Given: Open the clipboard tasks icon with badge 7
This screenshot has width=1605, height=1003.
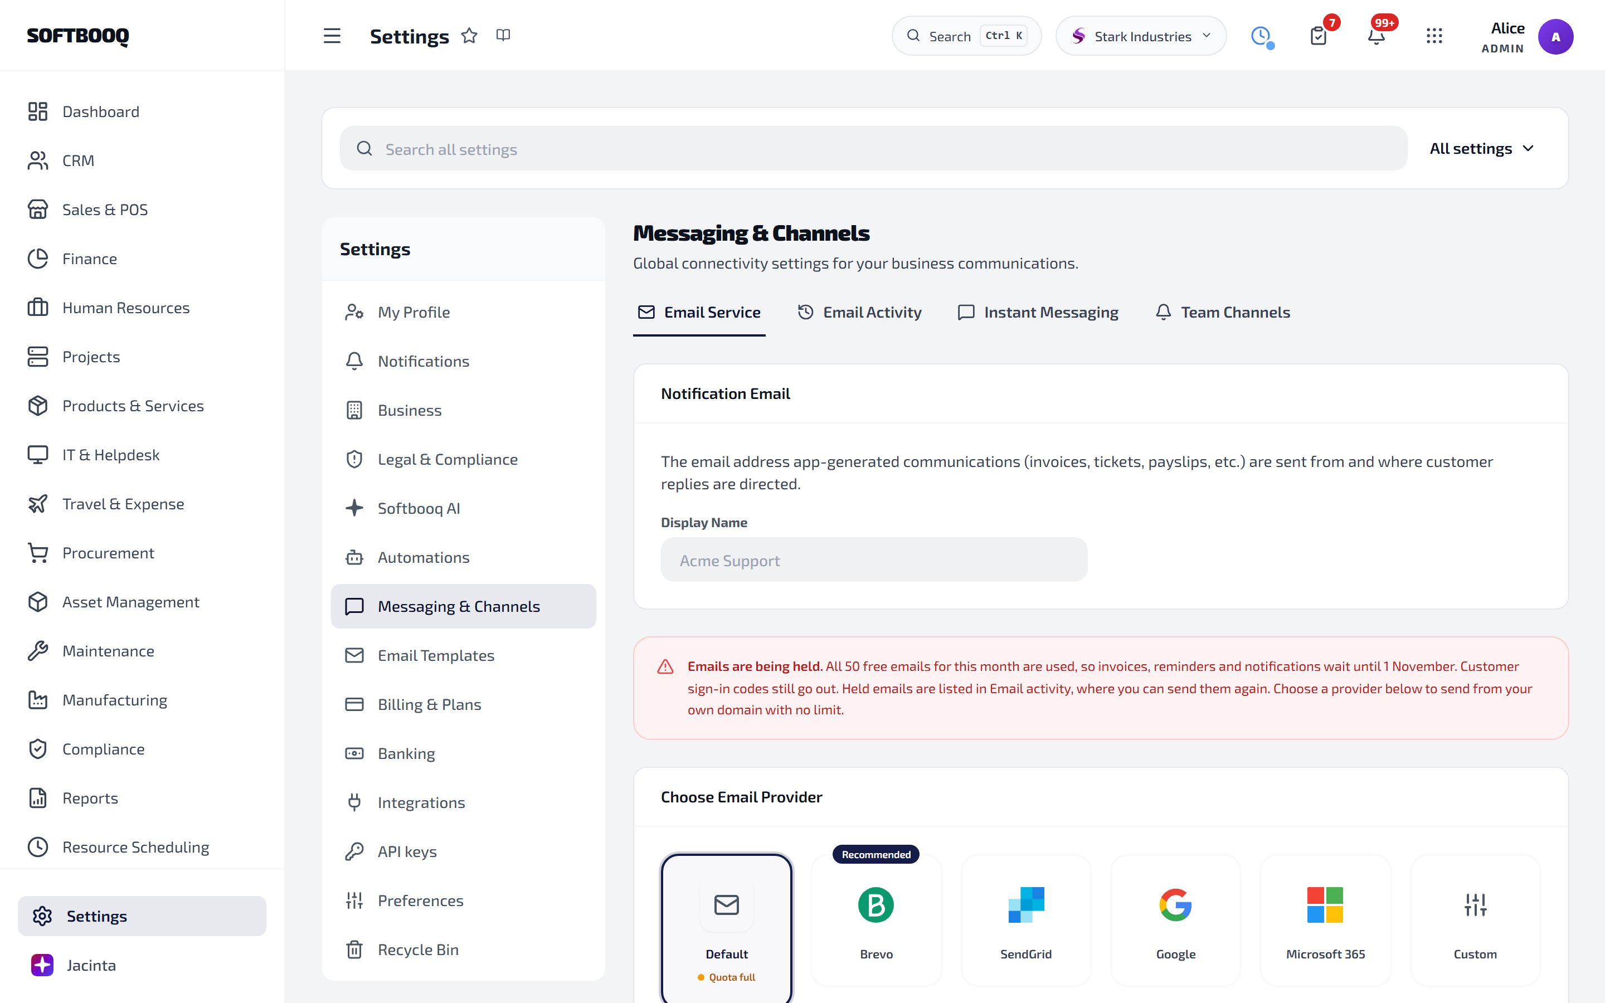Looking at the screenshot, I should [x=1319, y=36].
